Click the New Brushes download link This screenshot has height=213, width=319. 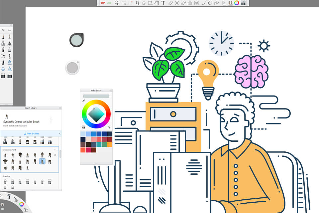(32, 133)
